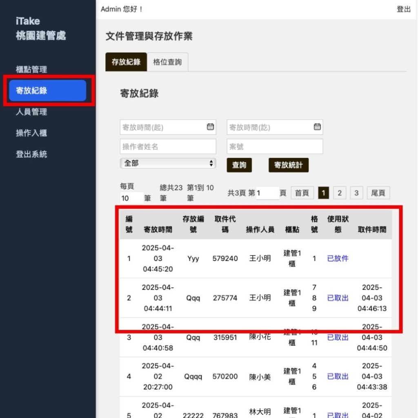Go to 櫃點管理 in sidebar
This screenshot has width=418, height=418.
[31, 69]
